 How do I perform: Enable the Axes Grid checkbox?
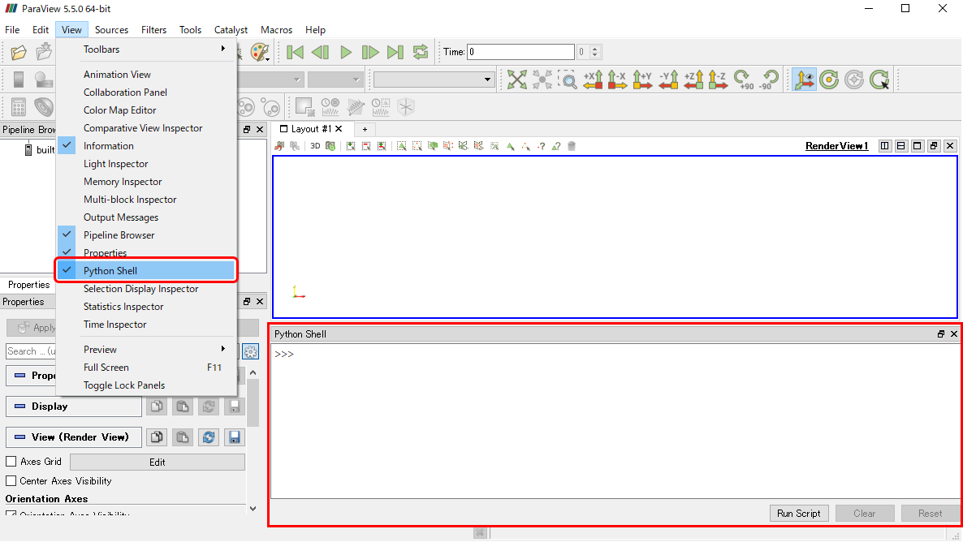11,462
